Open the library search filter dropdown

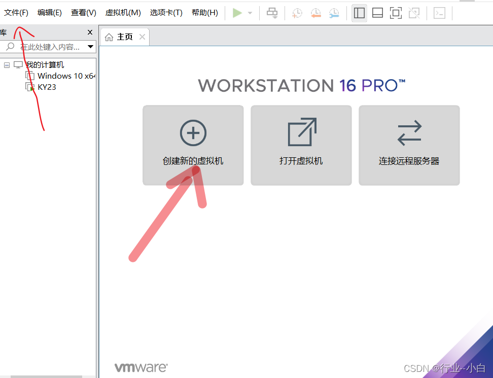point(91,47)
